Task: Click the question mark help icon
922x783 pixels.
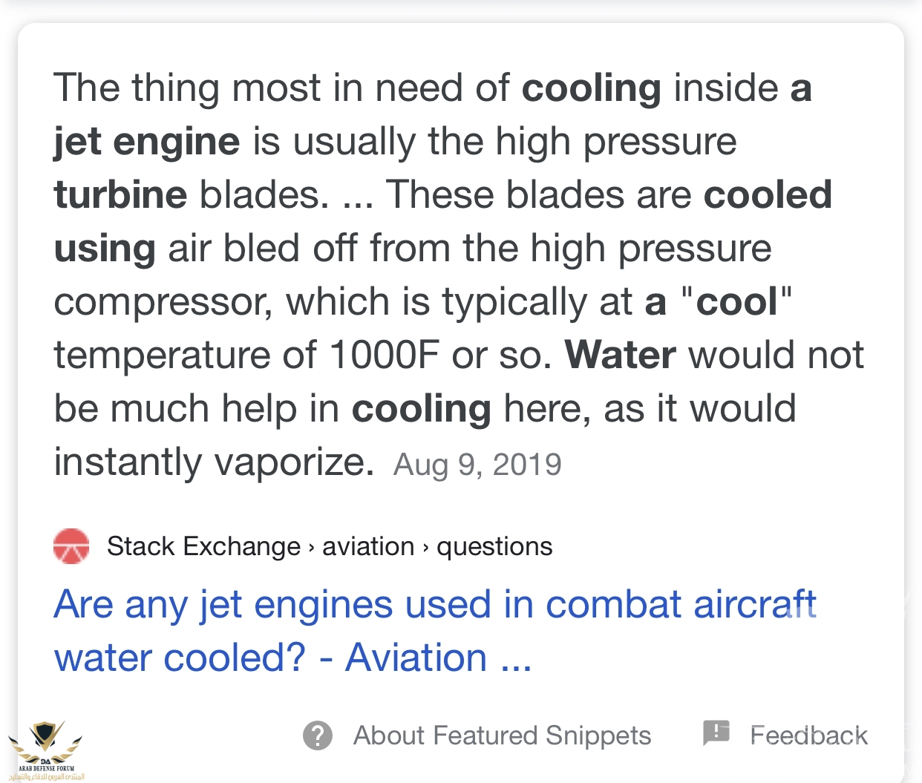Action: tap(318, 736)
